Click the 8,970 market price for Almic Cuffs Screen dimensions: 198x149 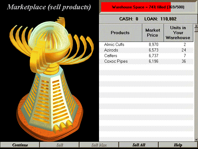point(153,45)
